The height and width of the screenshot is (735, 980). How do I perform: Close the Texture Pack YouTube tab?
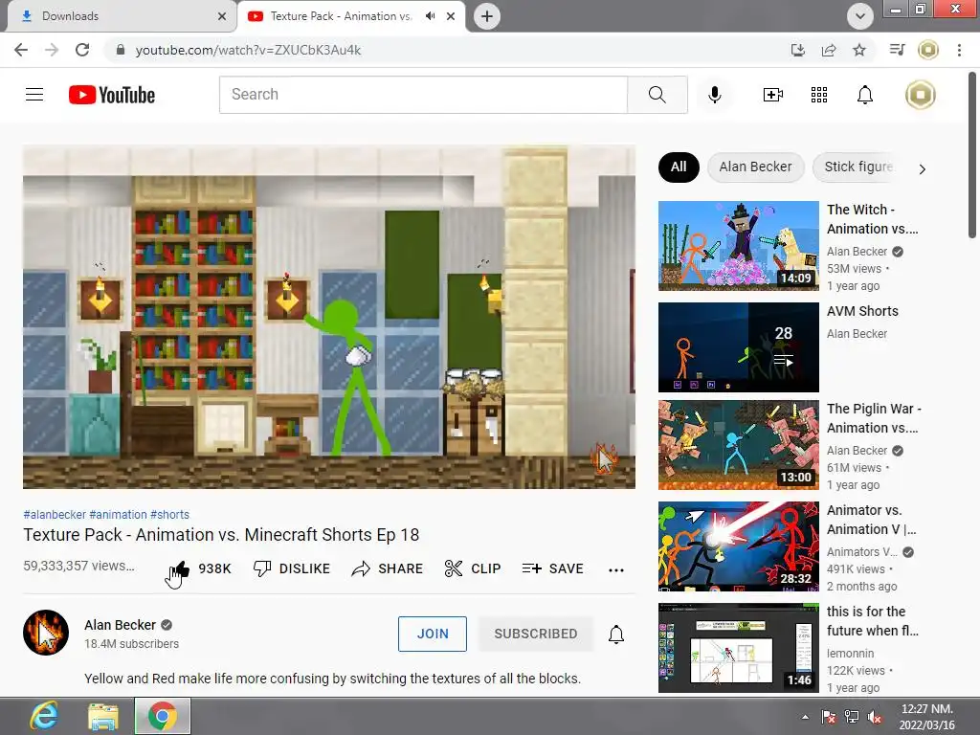pos(451,16)
